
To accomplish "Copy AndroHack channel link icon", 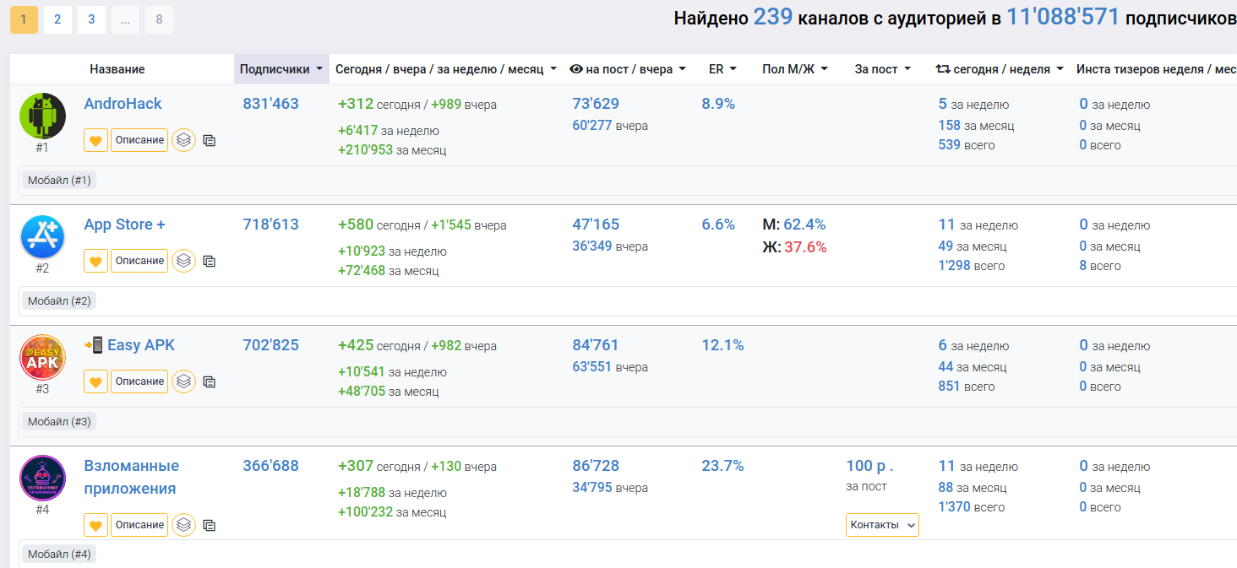I will coord(210,141).
